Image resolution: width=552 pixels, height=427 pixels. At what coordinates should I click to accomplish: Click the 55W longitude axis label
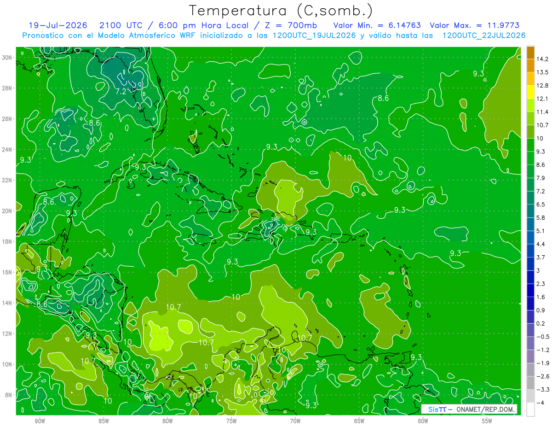coord(487,421)
